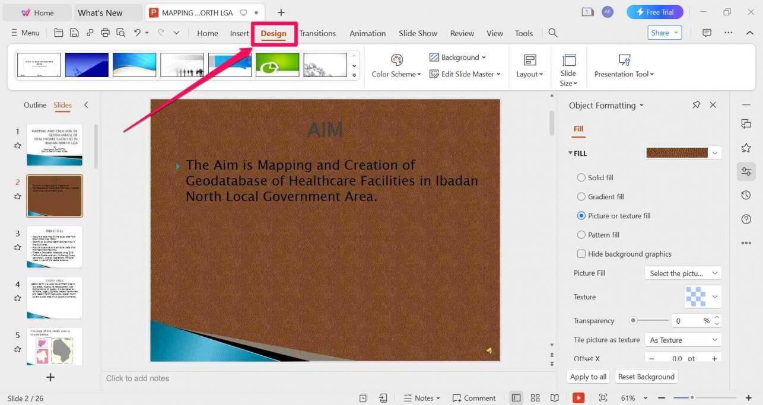Expand the Color Scheme dropdown
Image resolution: width=763 pixels, height=405 pixels.
click(396, 66)
